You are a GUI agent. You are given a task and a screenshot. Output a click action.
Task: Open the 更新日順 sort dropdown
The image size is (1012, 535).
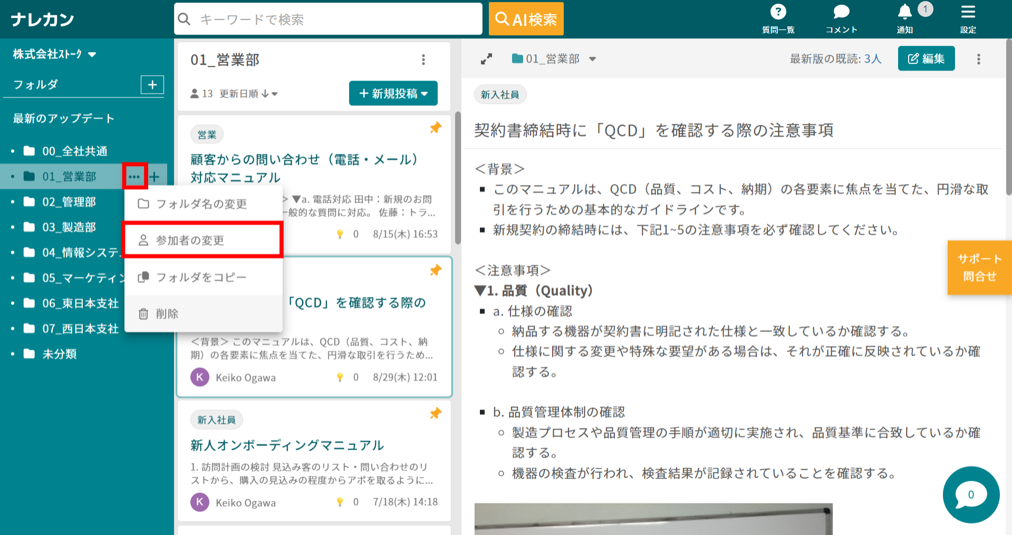tap(248, 94)
